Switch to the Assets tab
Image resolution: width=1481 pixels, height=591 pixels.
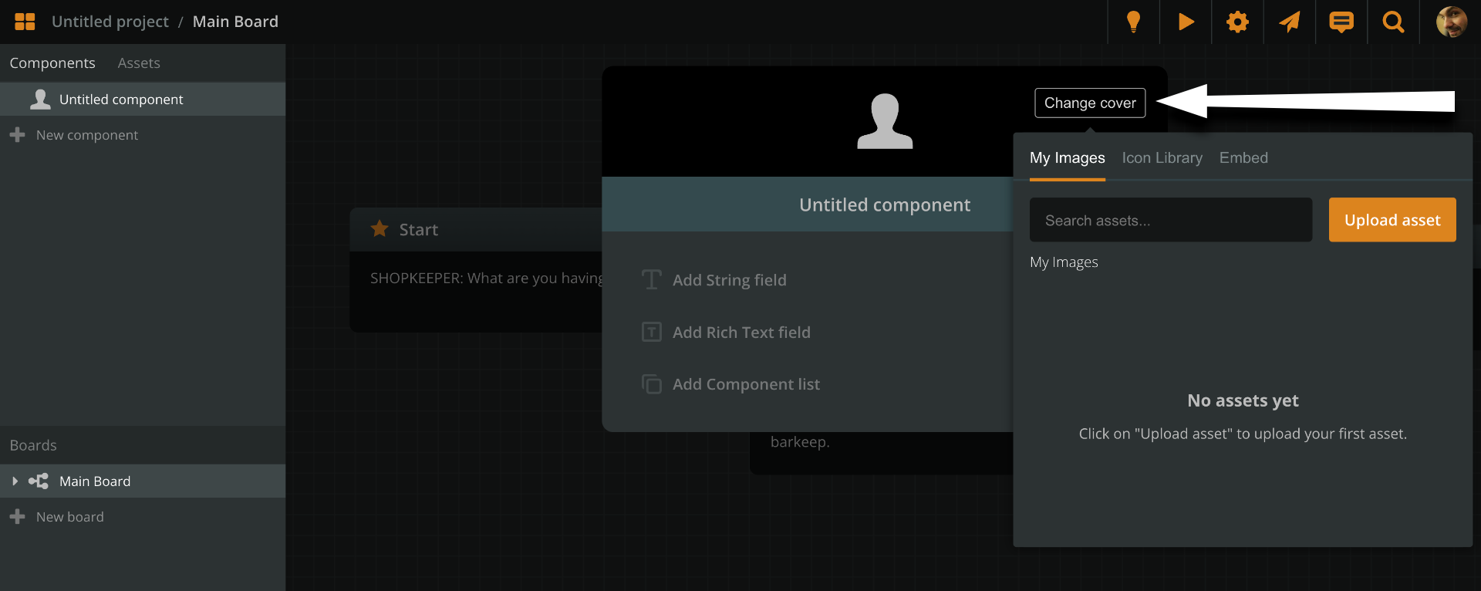[139, 63]
